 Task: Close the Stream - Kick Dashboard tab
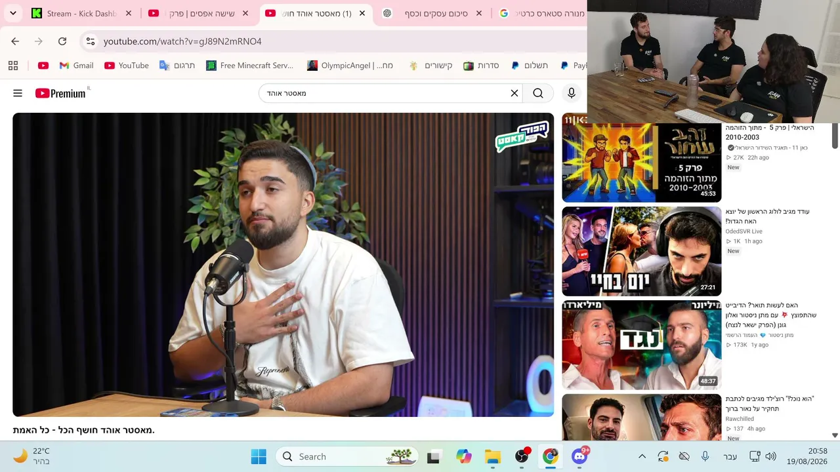(129, 13)
